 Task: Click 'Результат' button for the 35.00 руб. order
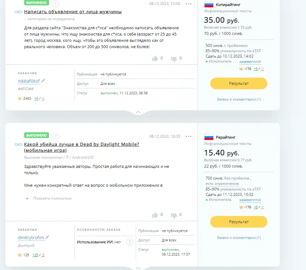(239, 84)
